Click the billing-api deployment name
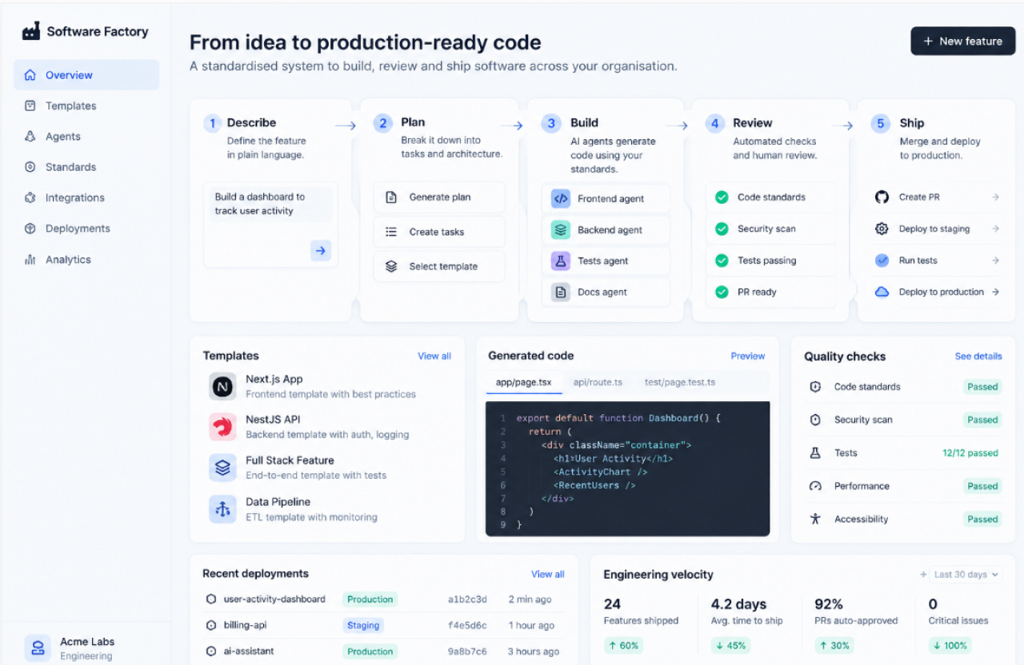This screenshot has height=665, width=1024. (x=246, y=625)
